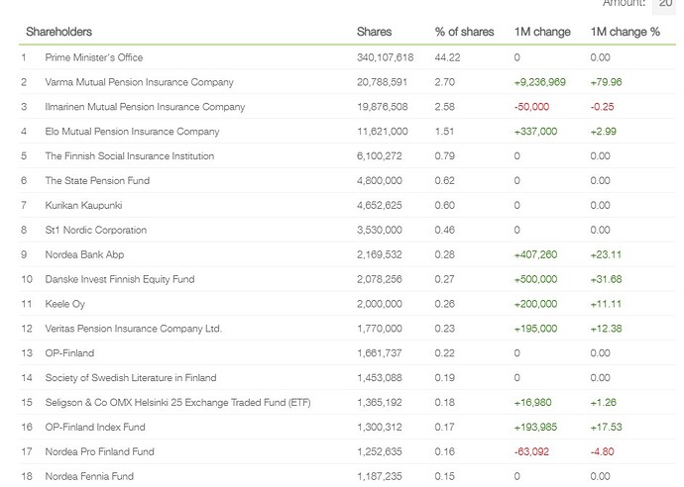Viewport: 684px width, 487px height.
Task: Click Ilmarinen Mutual Pension Insurance Company
Action: (x=145, y=107)
